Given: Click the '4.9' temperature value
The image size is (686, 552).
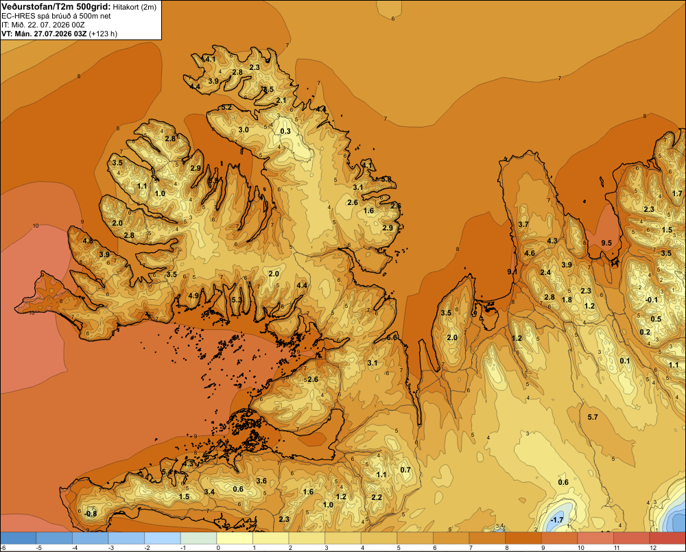Looking at the screenshot, I should coord(193,296).
